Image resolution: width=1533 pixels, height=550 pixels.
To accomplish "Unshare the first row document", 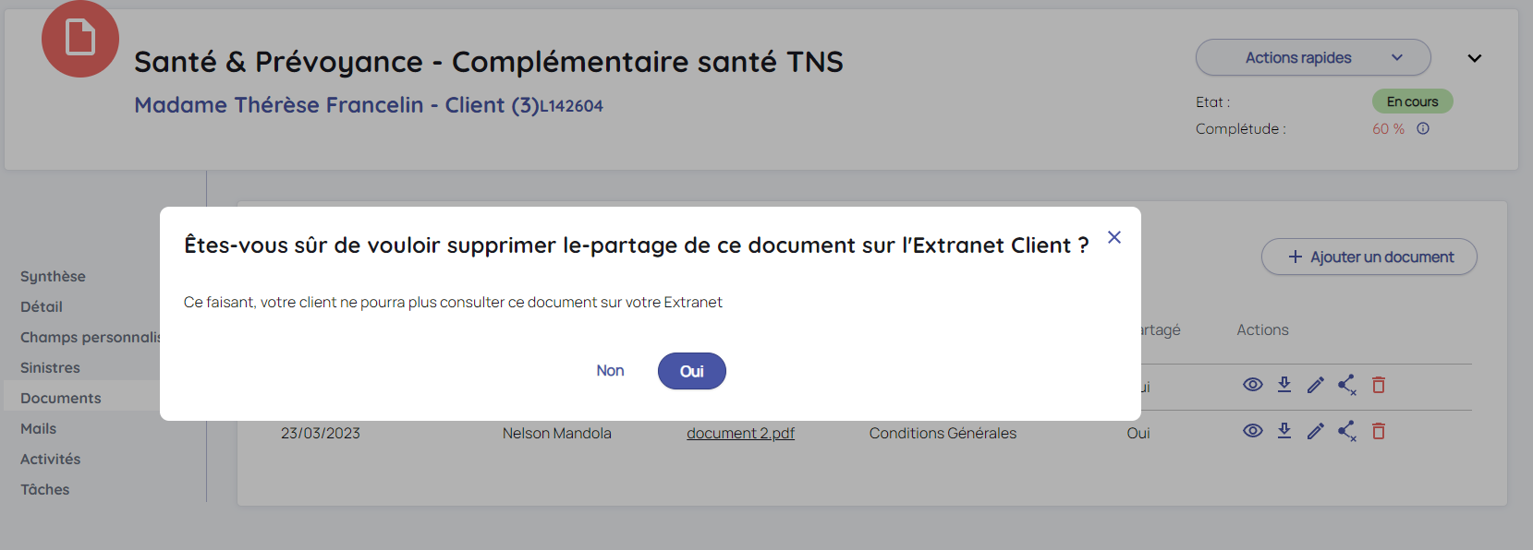I will (x=1347, y=385).
